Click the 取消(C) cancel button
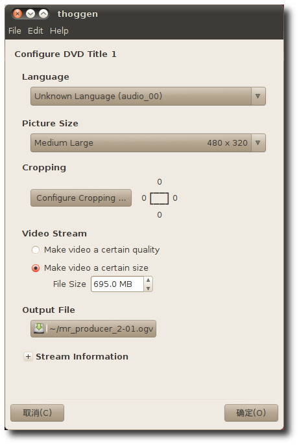 pos(37,413)
